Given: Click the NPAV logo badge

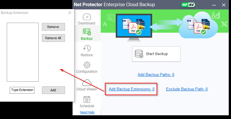Looking at the screenshot, I should point(188,5).
